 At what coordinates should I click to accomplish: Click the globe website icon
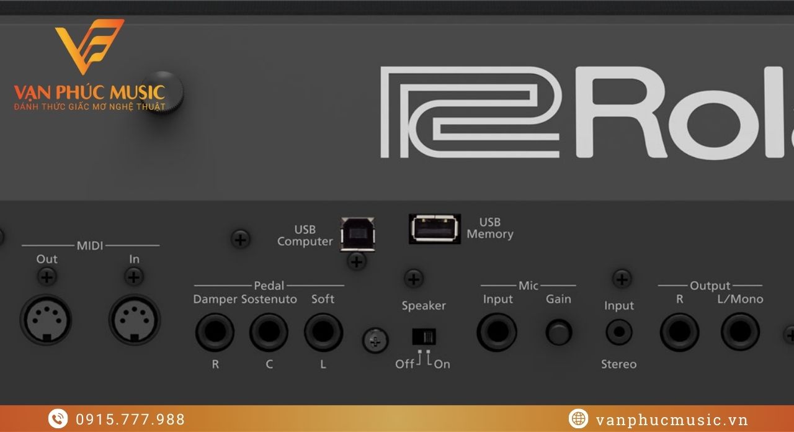click(578, 419)
